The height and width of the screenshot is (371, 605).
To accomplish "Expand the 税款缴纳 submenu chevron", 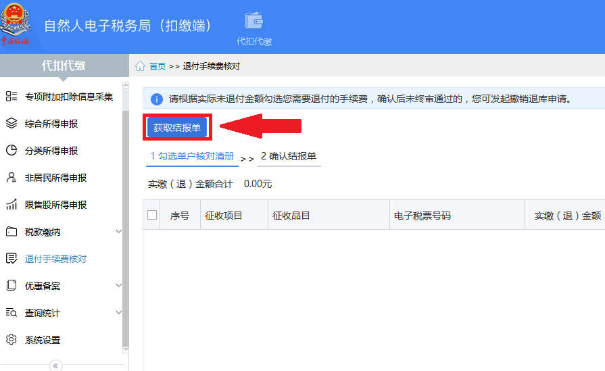I will (x=119, y=231).
